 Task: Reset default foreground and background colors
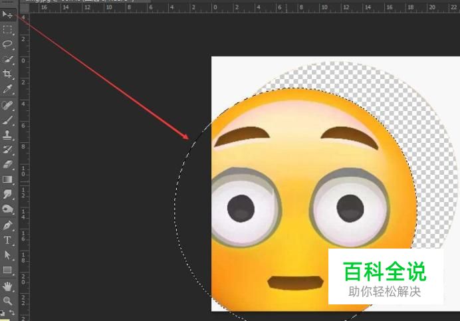pos(2,313)
